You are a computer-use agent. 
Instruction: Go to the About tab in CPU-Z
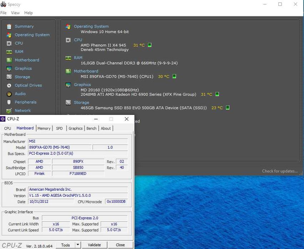(106, 128)
